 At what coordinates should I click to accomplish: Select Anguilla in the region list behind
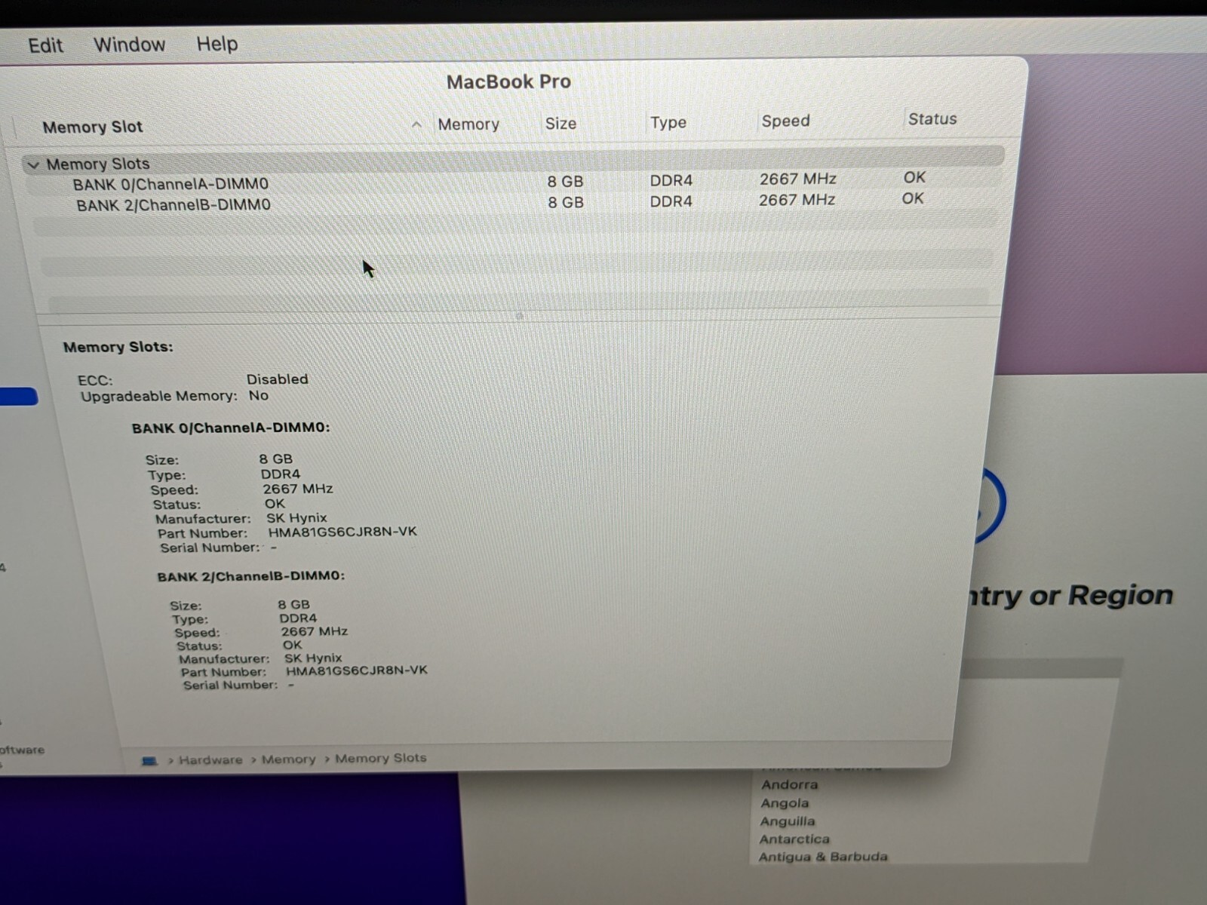point(788,821)
